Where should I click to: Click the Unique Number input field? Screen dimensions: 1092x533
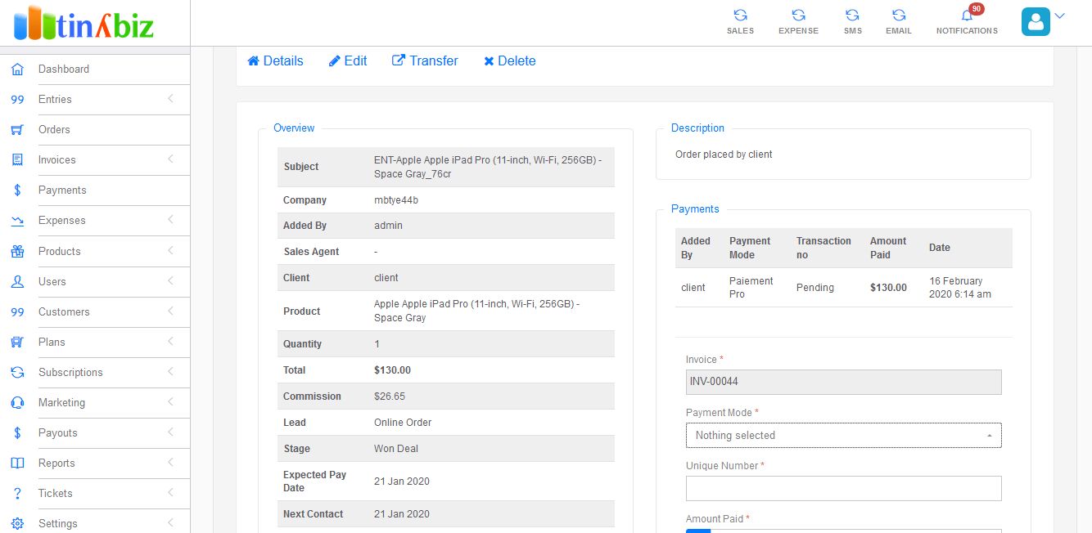point(843,489)
